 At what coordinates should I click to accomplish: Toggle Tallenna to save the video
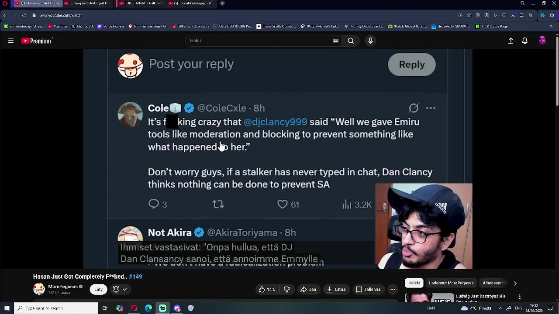(368, 289)
